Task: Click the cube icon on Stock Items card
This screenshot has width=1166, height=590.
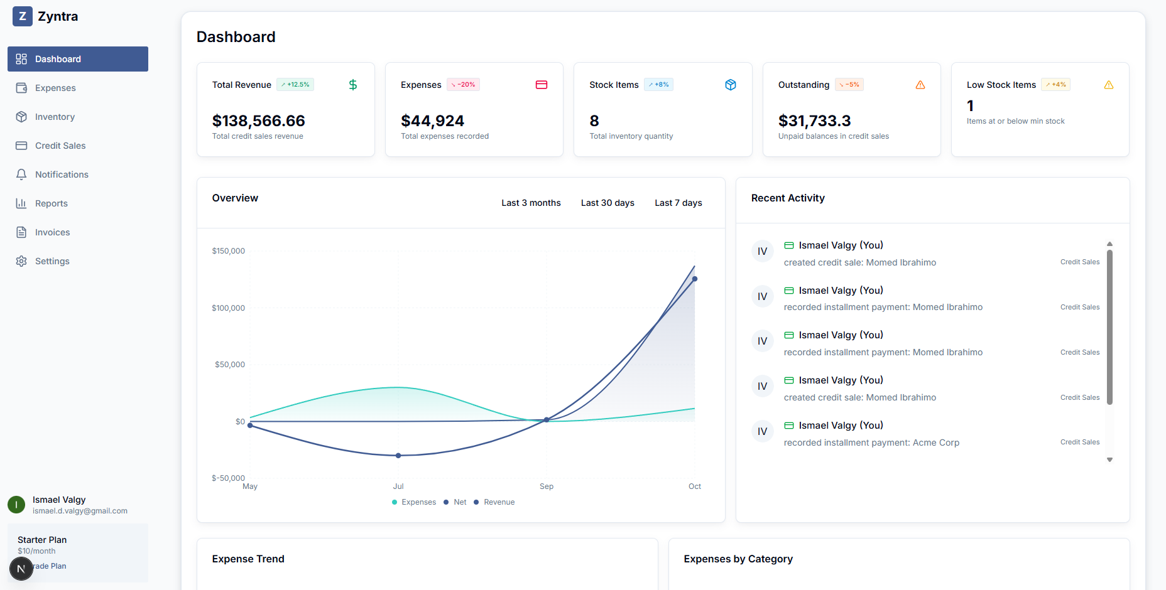Action: [730, 85]
